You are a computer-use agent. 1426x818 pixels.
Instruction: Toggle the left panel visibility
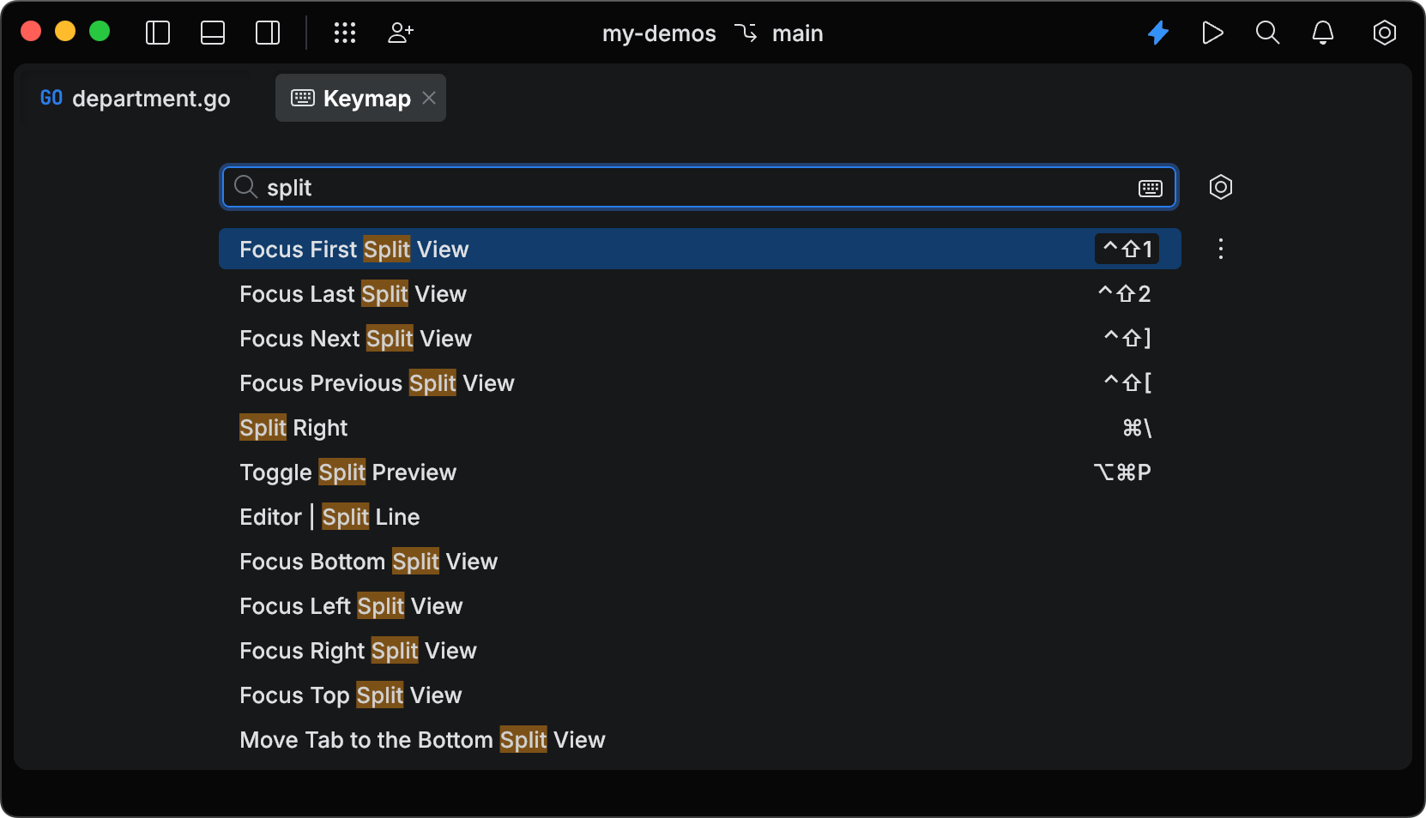[158, 33]
